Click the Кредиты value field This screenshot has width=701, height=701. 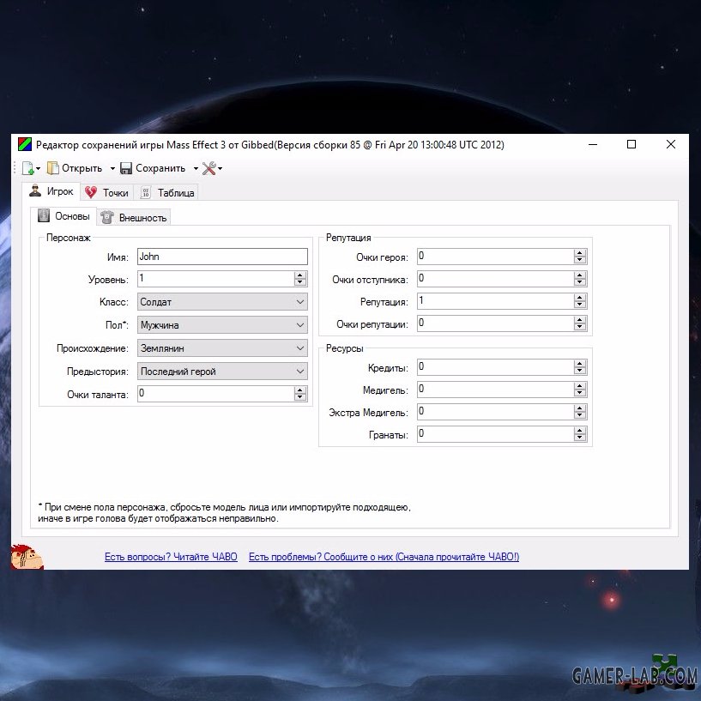(x=495, y=367)
